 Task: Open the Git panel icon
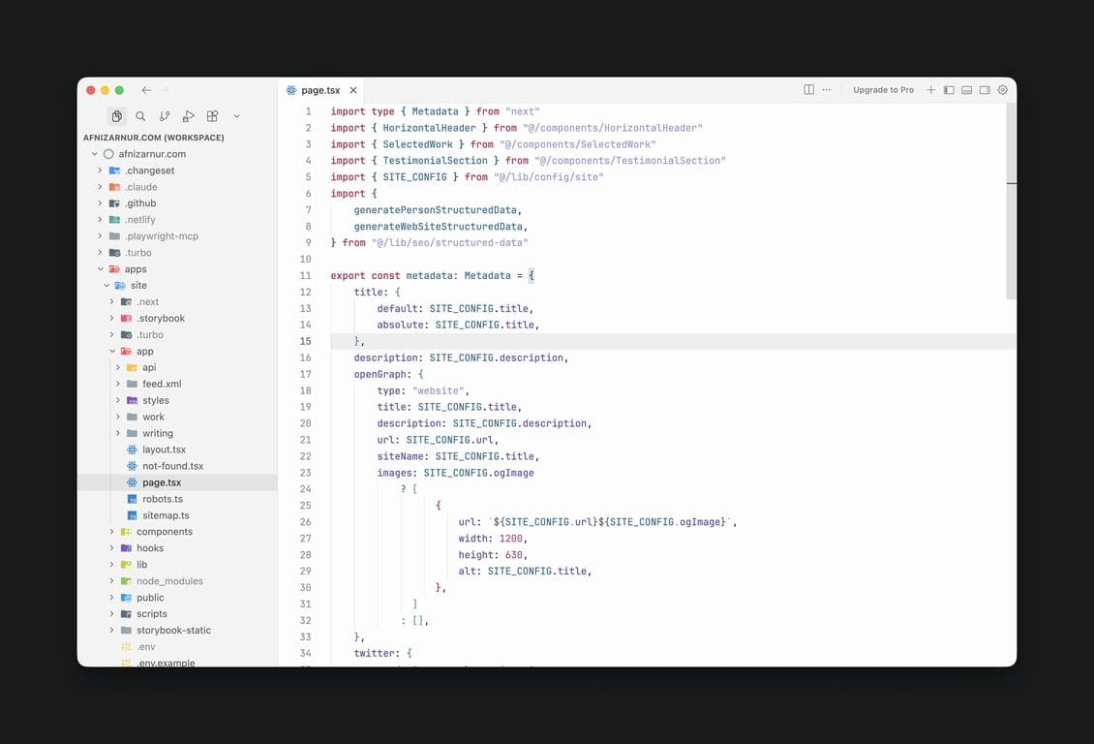tap(165, 115)
